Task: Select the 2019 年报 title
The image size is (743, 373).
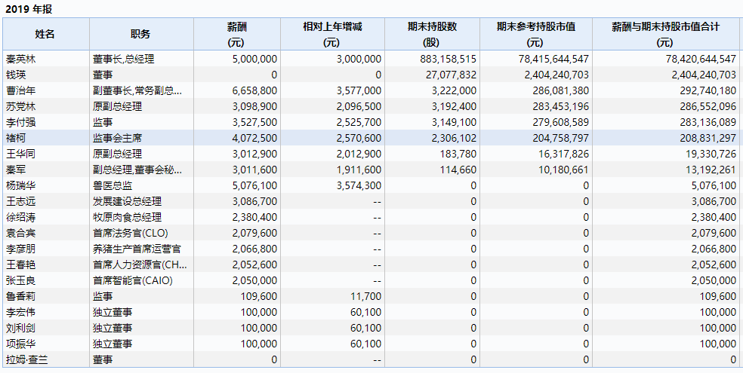Action: tap(29, 9)
